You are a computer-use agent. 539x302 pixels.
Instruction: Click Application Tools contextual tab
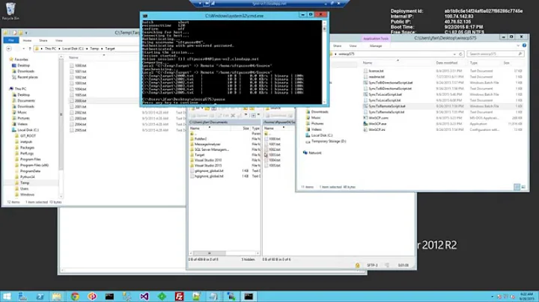pyautogui.click(x=376, y=39)
